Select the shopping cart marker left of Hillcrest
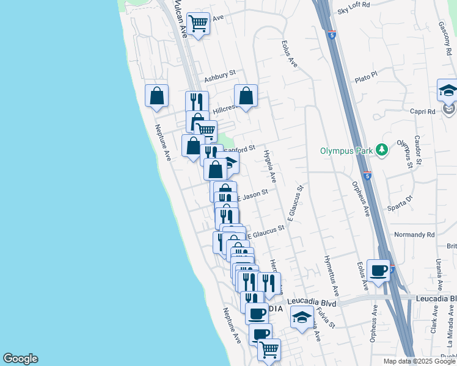This screenshot has width=457, height=366. tap(207, 131)
